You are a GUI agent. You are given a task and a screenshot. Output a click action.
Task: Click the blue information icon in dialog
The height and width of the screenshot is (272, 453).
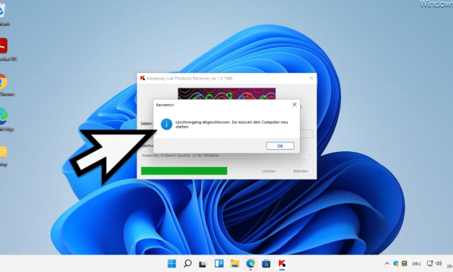click(x=166, y=124)
